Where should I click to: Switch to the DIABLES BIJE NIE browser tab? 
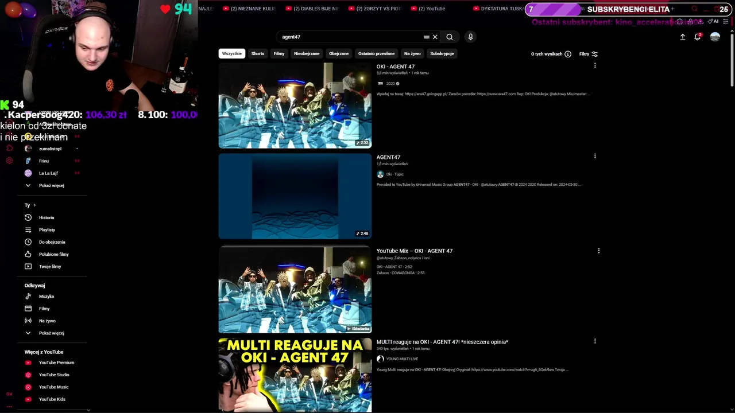(312, 9)
